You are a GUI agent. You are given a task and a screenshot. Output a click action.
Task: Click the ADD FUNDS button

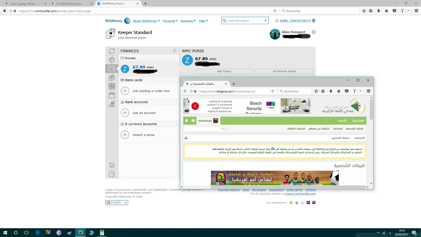[224, 71]
